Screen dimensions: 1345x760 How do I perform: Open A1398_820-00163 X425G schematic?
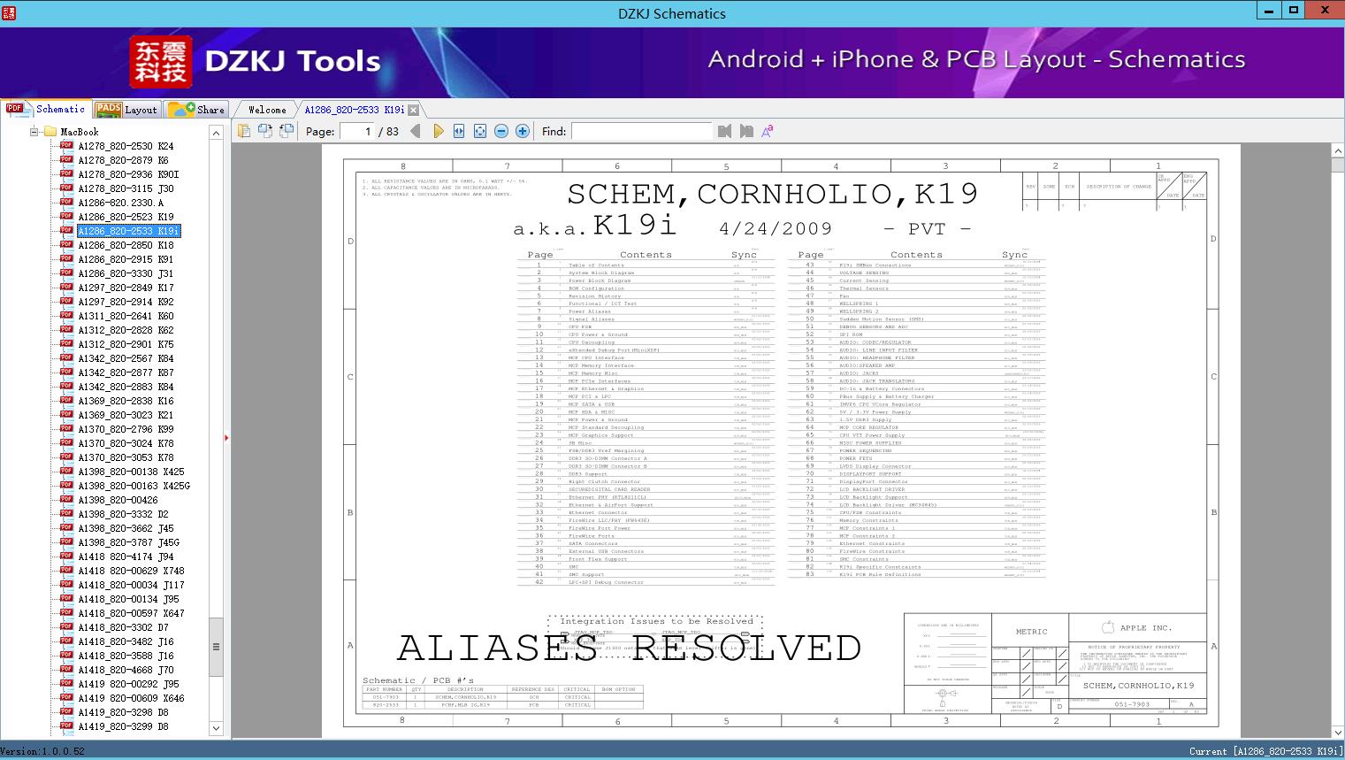[134, 486]
